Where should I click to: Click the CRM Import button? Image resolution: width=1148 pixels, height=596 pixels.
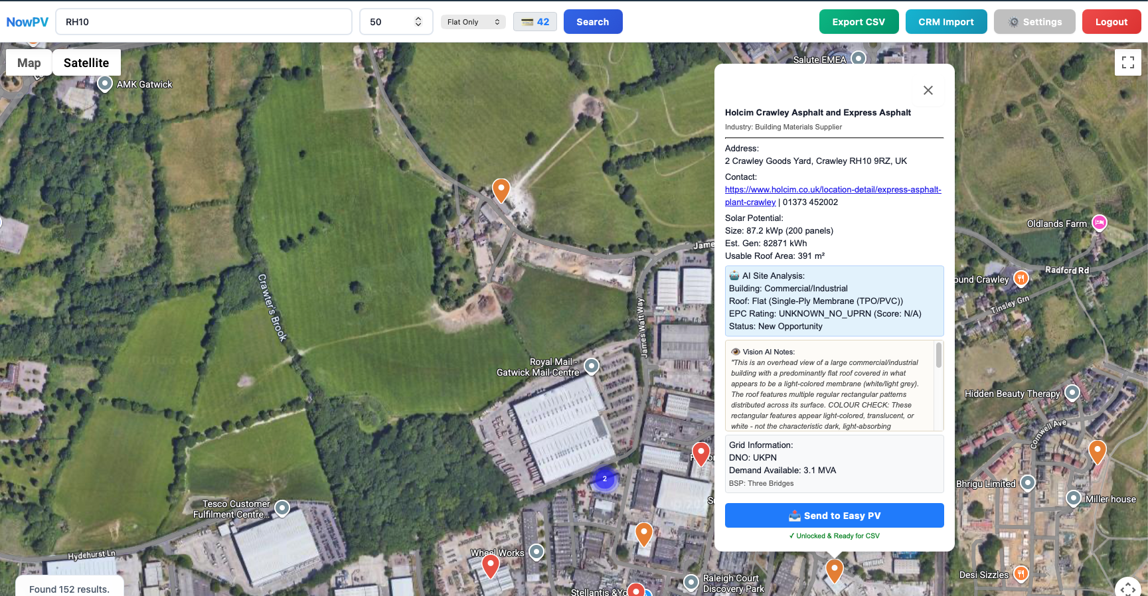click(x=945, y=22)
